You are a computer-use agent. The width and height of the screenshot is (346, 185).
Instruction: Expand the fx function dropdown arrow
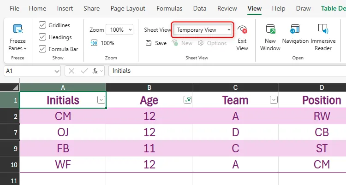101,71
